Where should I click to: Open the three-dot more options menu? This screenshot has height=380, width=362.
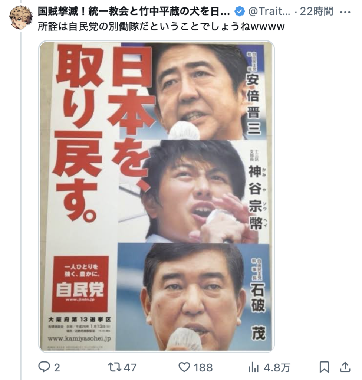tap(345, 12)
